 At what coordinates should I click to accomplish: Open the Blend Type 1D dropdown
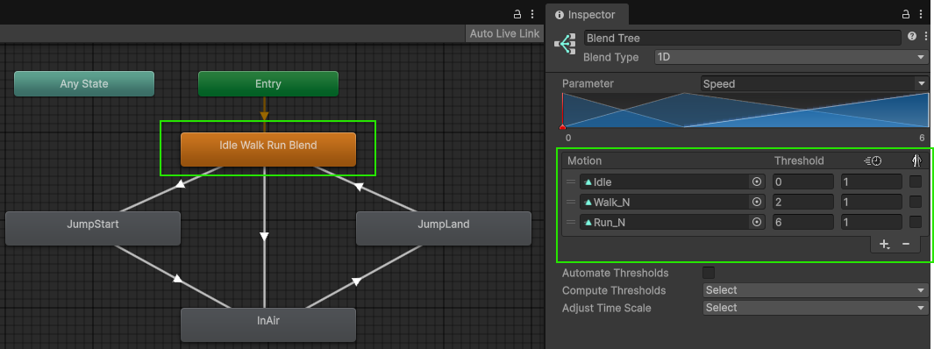790,57
